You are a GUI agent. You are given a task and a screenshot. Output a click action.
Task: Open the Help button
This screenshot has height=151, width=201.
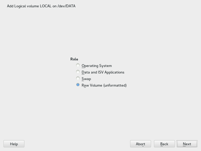click(x=14, y=144)
